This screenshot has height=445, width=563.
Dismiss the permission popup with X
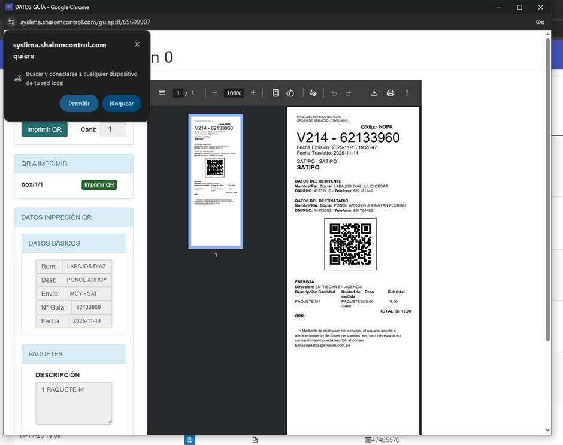137,44
